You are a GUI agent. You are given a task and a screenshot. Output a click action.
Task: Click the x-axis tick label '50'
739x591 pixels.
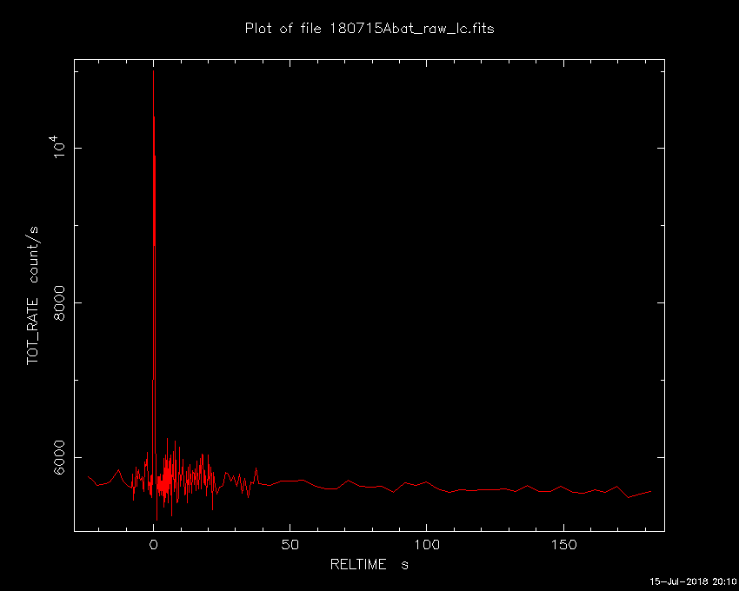(290, 545)
